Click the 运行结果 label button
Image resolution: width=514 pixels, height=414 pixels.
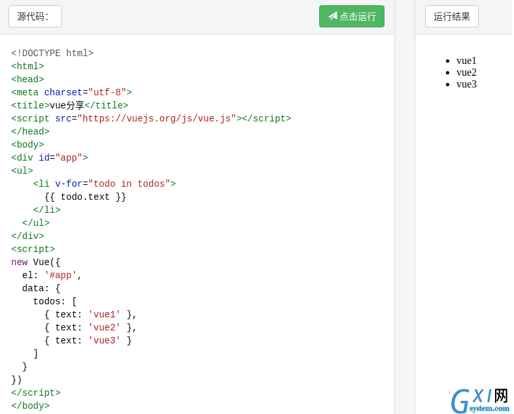451,16
